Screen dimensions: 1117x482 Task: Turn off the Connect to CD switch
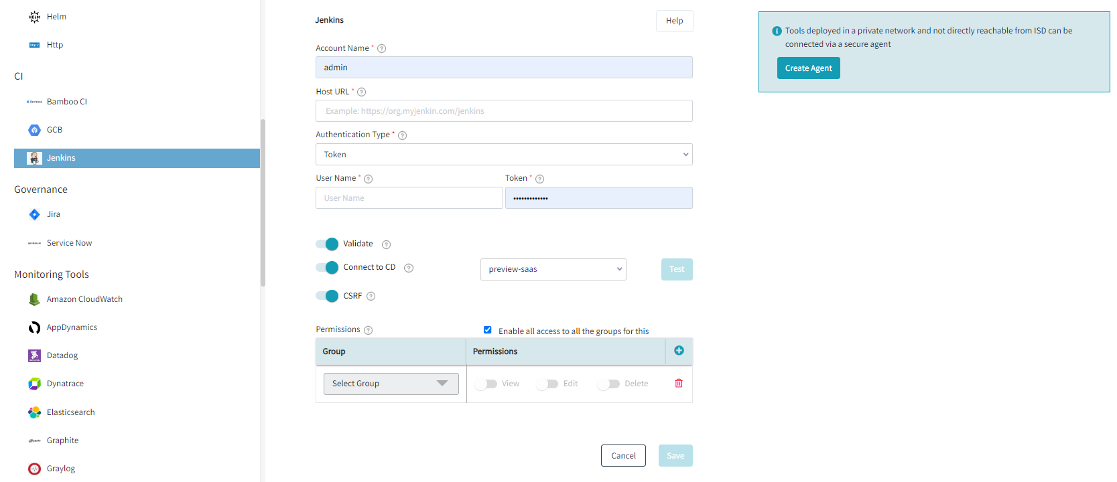click(x=328, y=268)
